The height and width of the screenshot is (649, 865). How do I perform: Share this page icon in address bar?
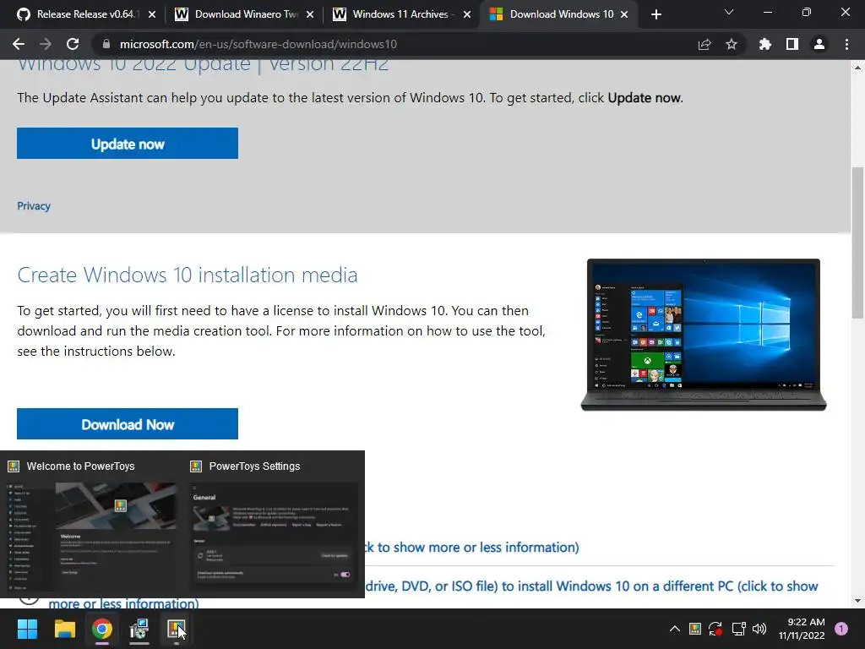point(705,44)
